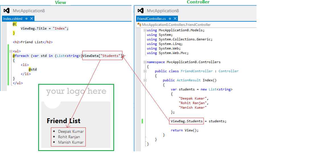318x153 pixels.
Task: Click the h2 Friend List markup line
Action: 33,42
